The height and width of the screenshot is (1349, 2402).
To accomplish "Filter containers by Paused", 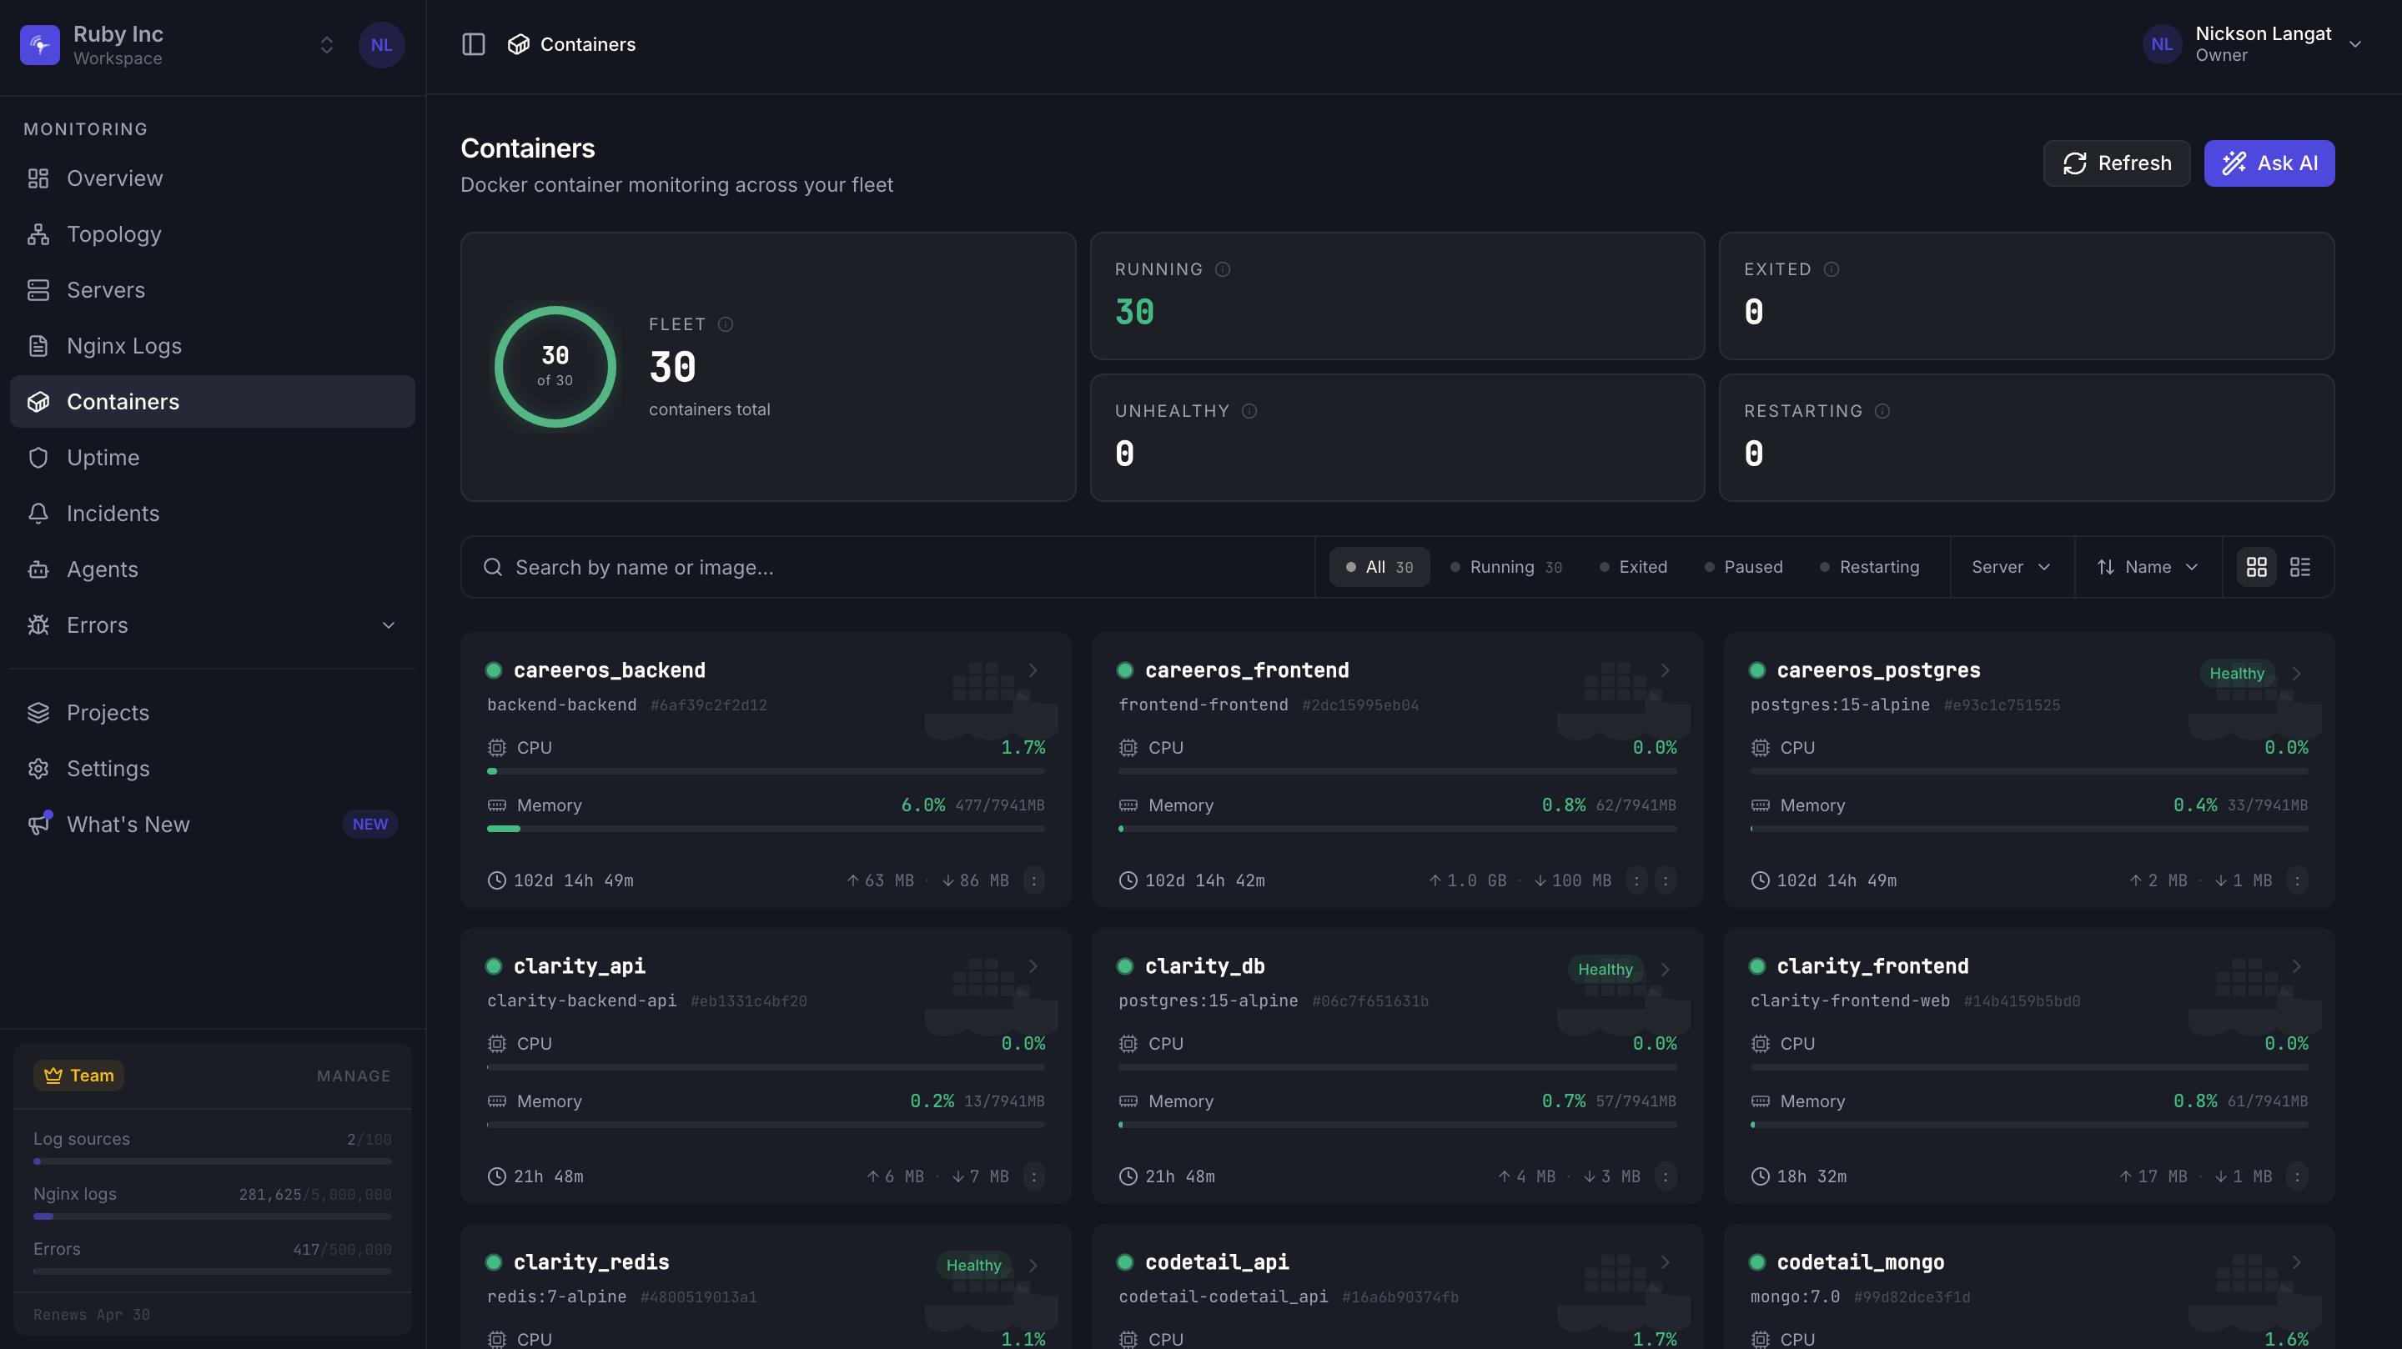I will [1744, 567].
